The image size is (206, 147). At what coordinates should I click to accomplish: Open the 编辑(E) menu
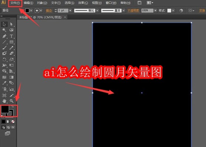click(28, 3)
